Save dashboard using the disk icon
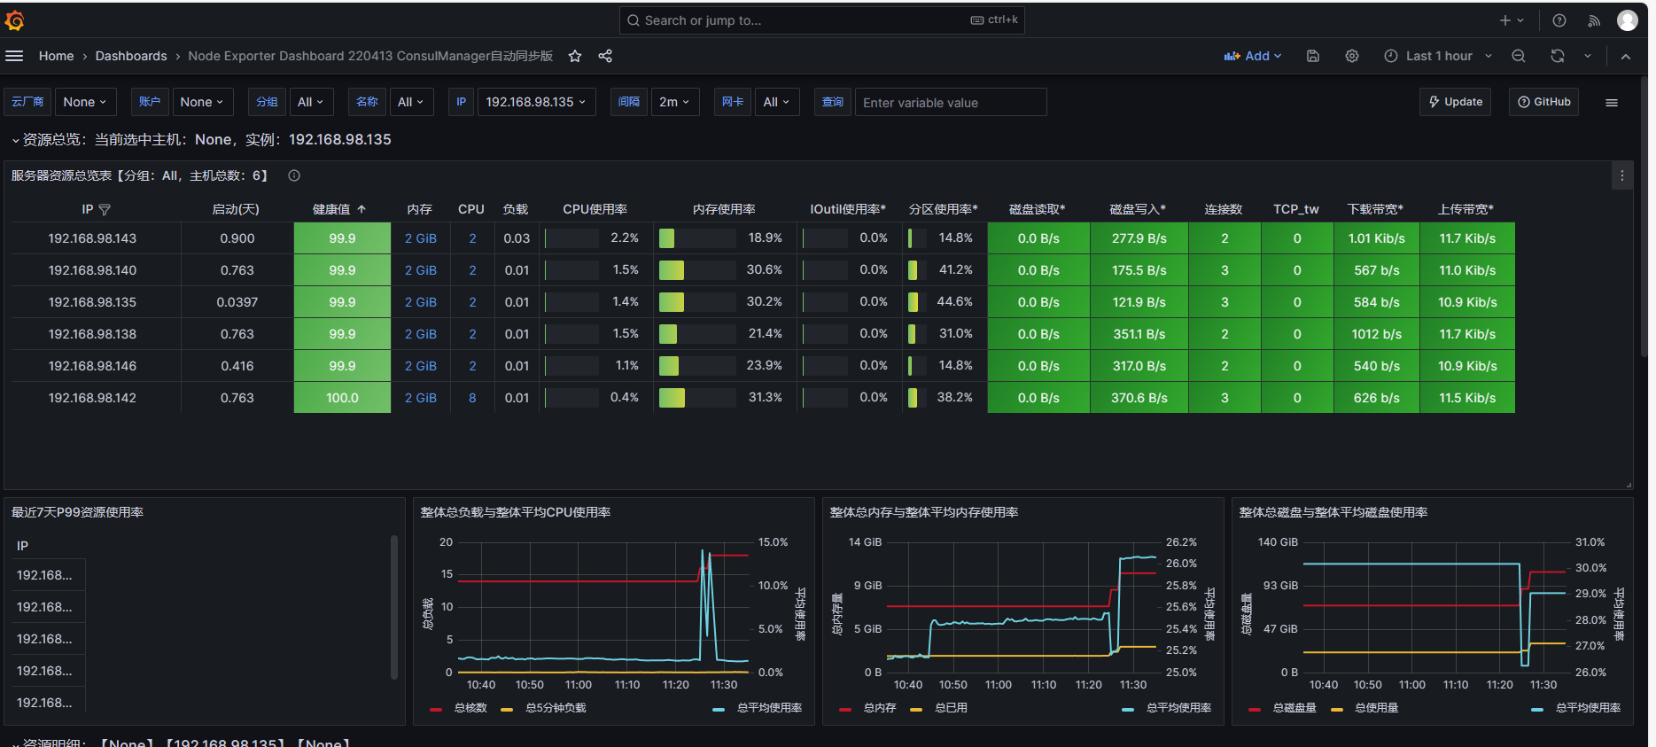 [x=1313, y=56]
